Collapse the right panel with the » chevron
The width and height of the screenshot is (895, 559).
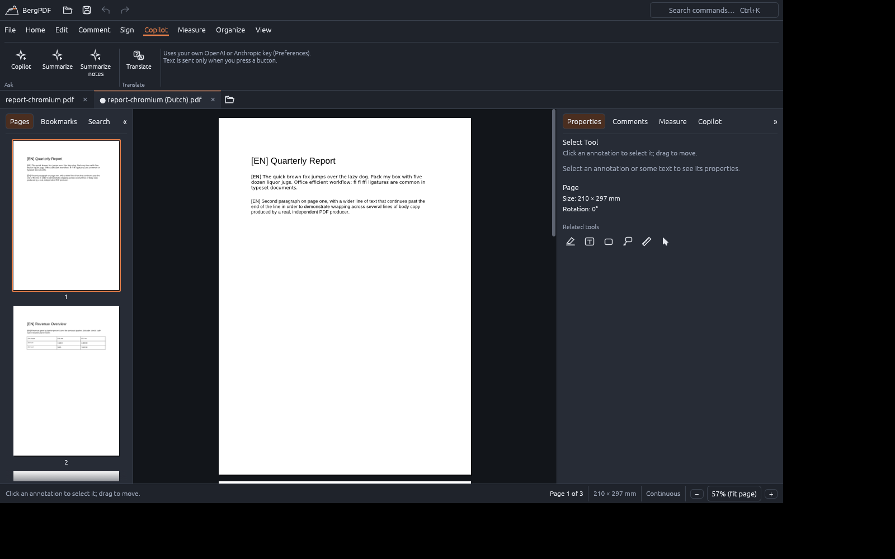tap(775, 121)
